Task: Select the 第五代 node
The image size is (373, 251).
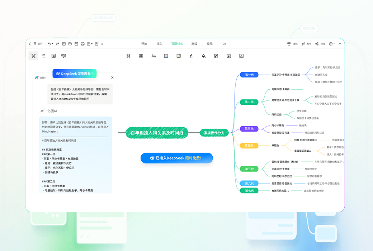Action: pos(249,169)
